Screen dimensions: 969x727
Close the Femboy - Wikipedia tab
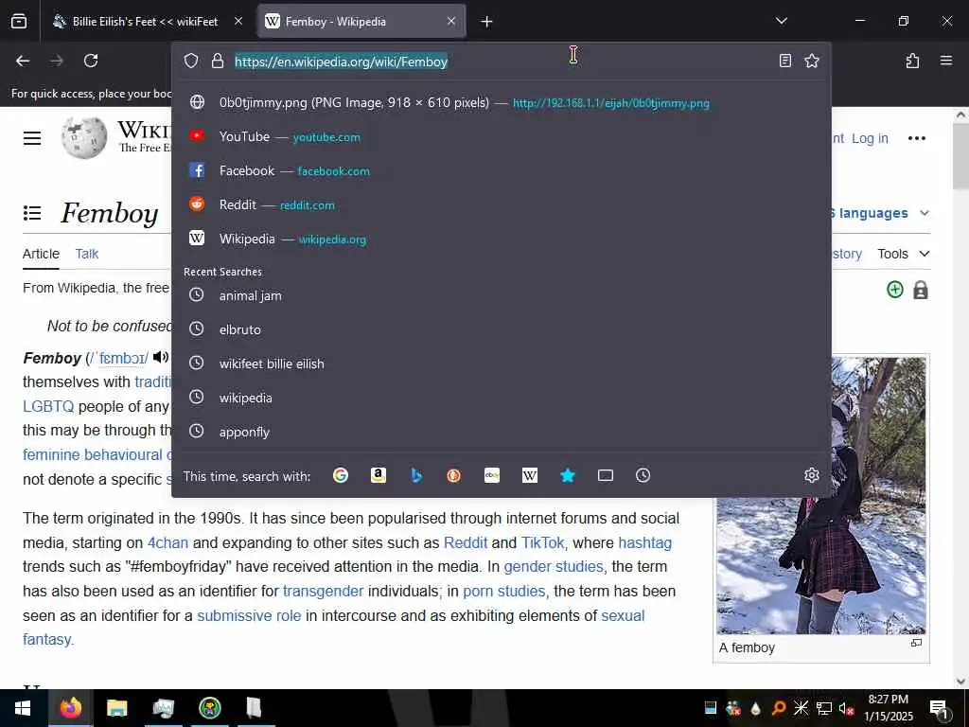[451, 21]
